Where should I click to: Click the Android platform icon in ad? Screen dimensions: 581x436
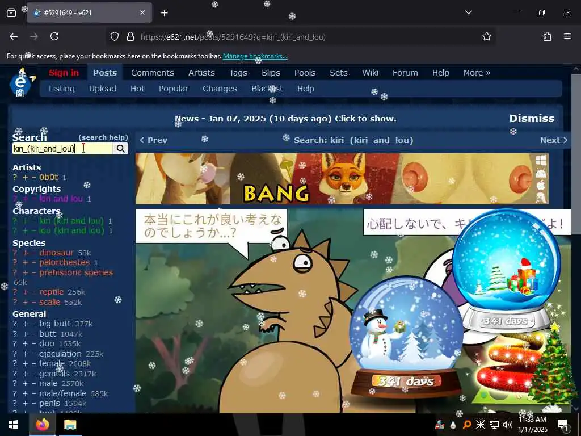point(541,173)
